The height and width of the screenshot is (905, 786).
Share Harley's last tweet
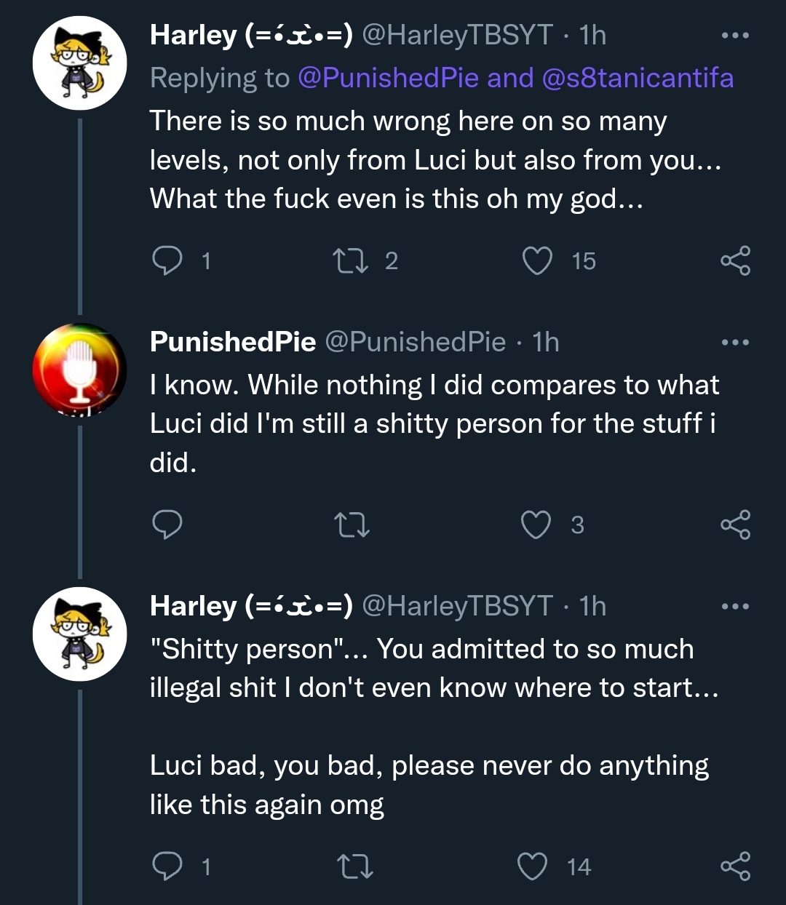pyautogui.click(x=735, y=866)
